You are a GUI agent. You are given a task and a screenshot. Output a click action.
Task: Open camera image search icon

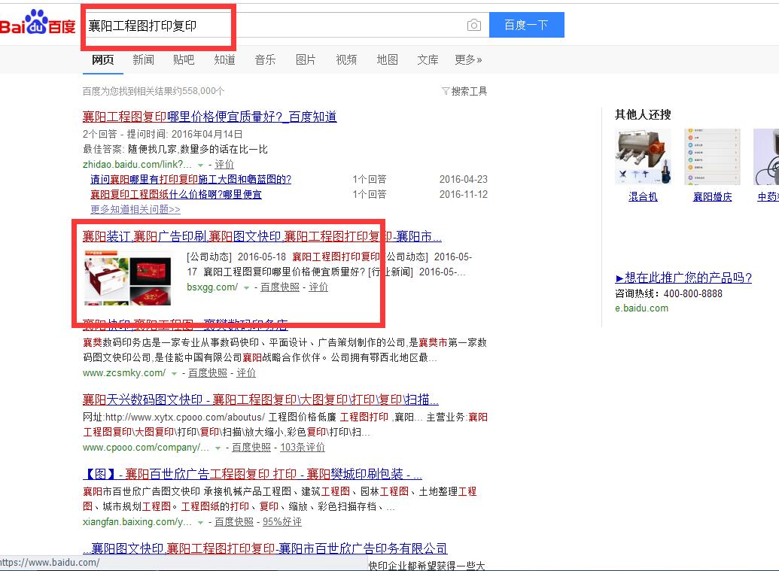coord(474,25)
